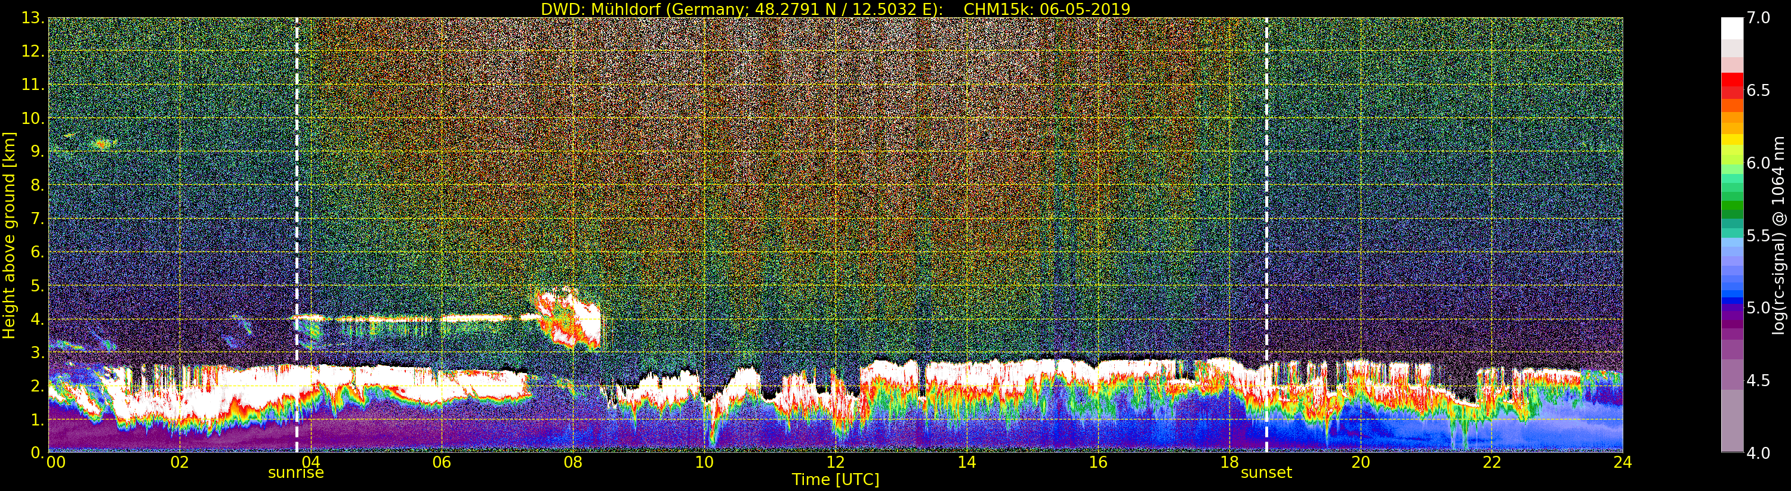
Task: Click the colorbar tick label '4.0'
Action: [1758, 453]
